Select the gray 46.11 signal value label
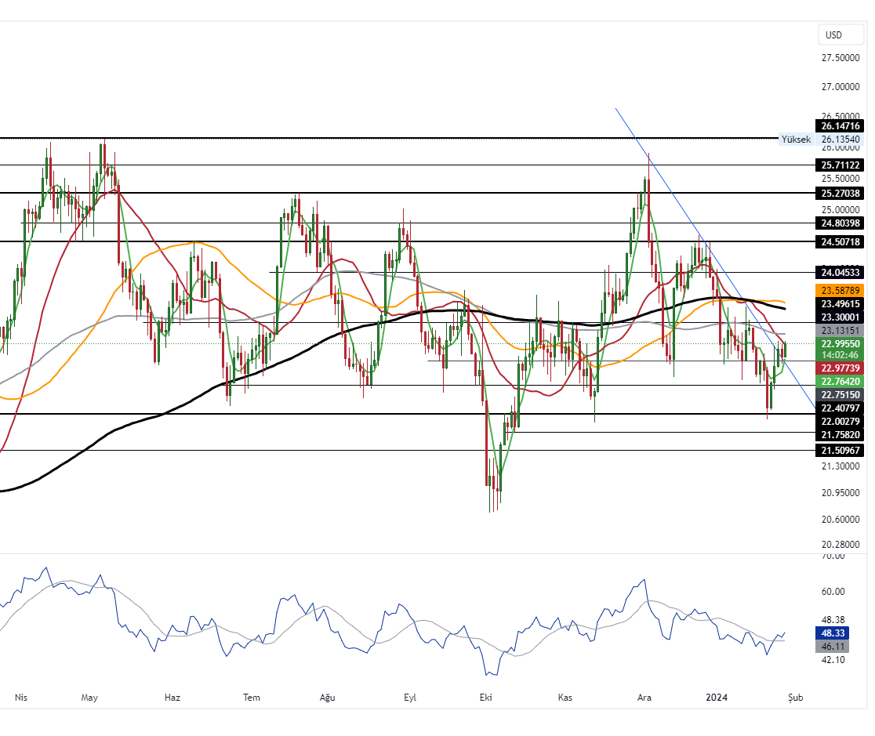The height and width of the screenshot is (736, 875). point(832,646)
